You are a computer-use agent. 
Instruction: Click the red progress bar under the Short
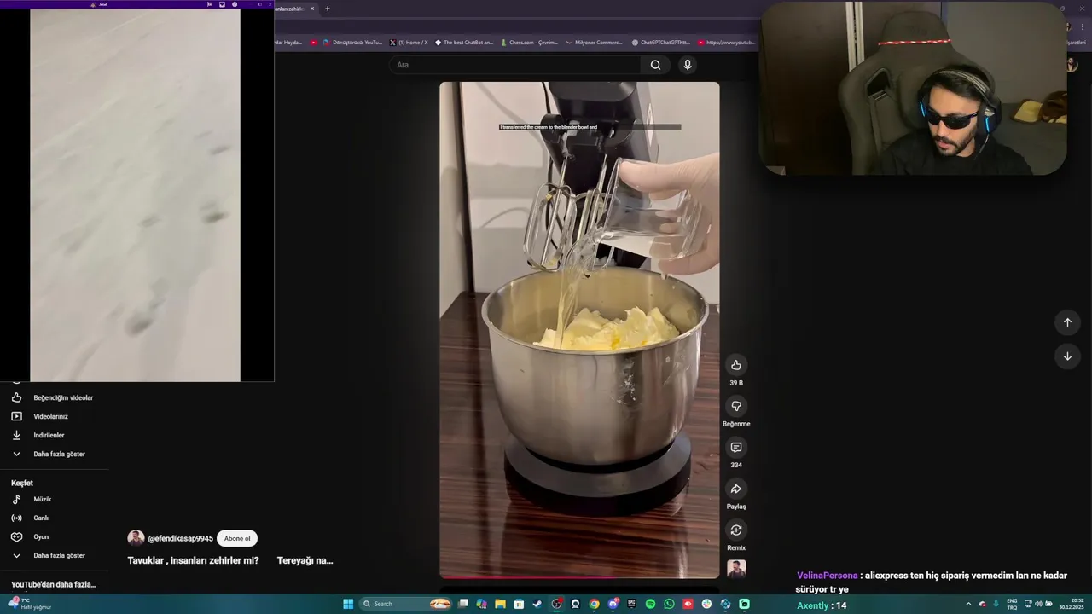[579, 577]
